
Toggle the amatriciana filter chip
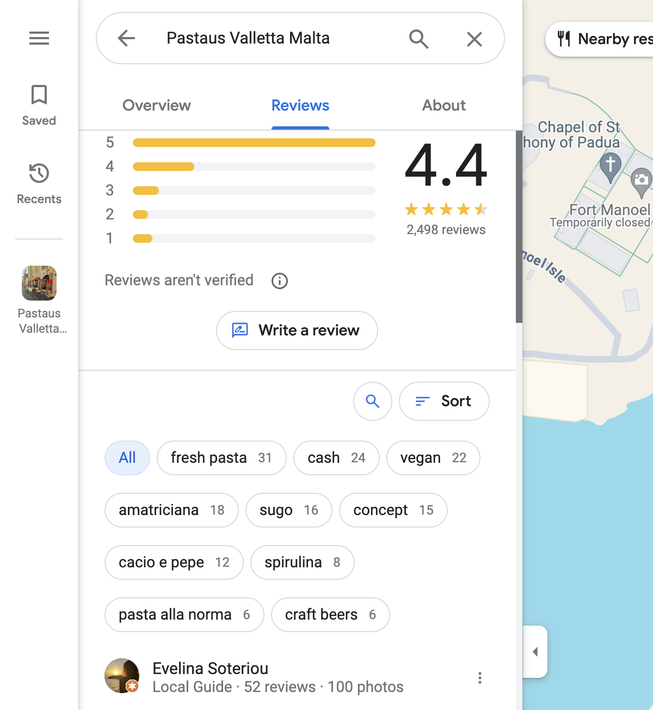click(x=171, y=510)
